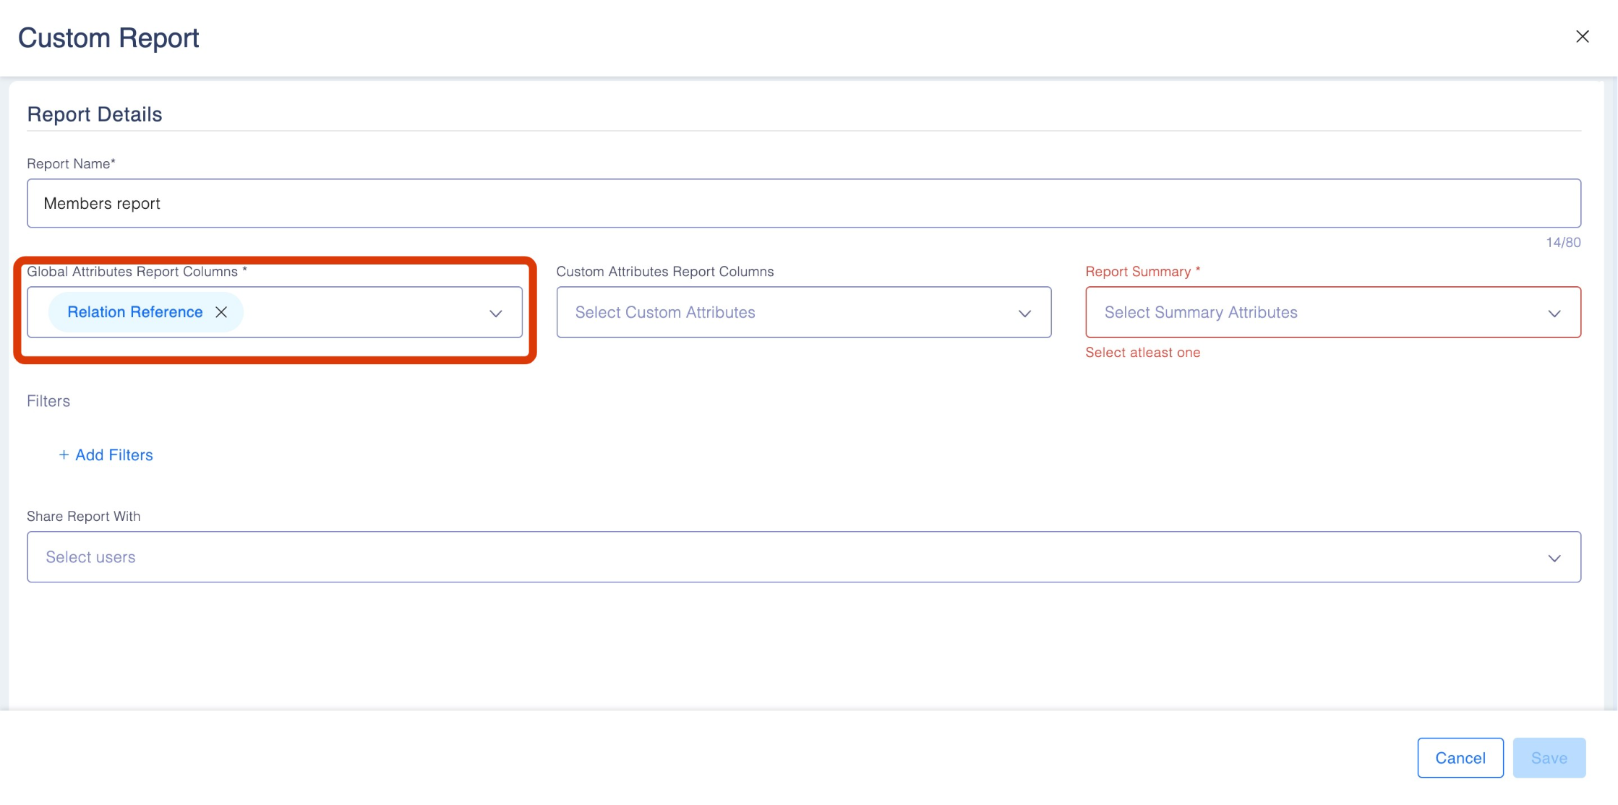The width and height of the screenshot is (1618, 805).
Task: Open Share Report With chevron
Action: [1554, 558]
